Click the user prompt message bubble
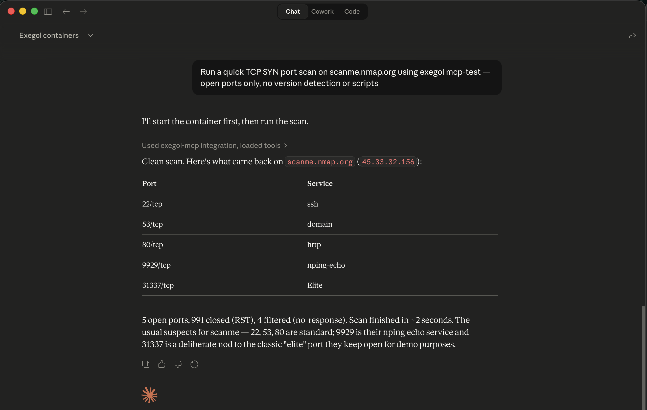Viewport: 647px width, 410px height. [346, 78]
